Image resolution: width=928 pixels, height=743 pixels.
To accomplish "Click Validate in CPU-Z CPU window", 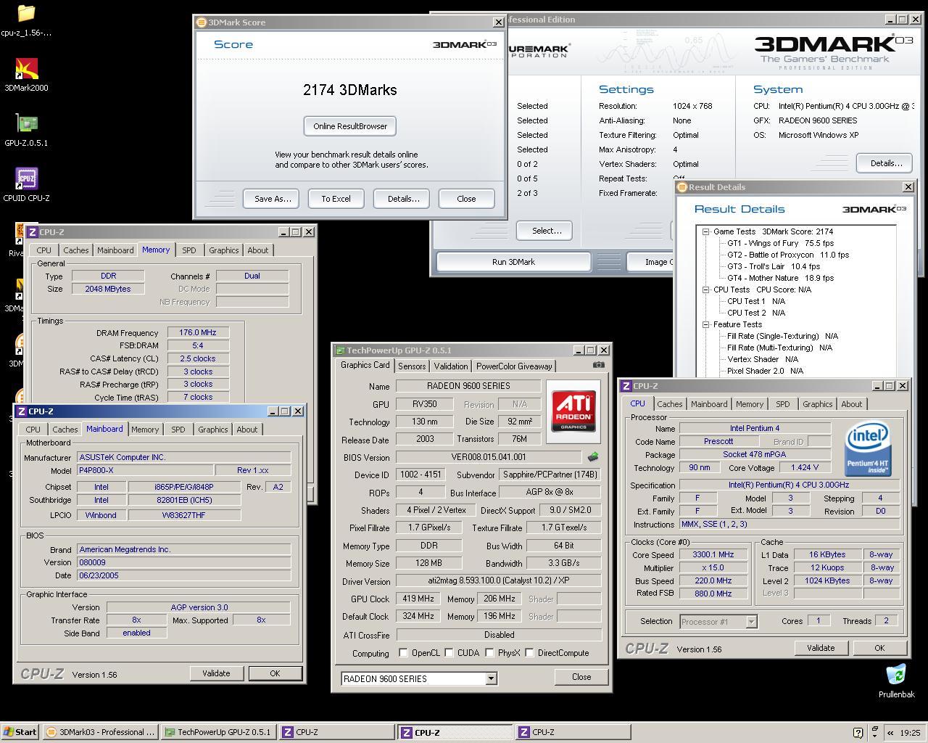I will pos(821,648).
